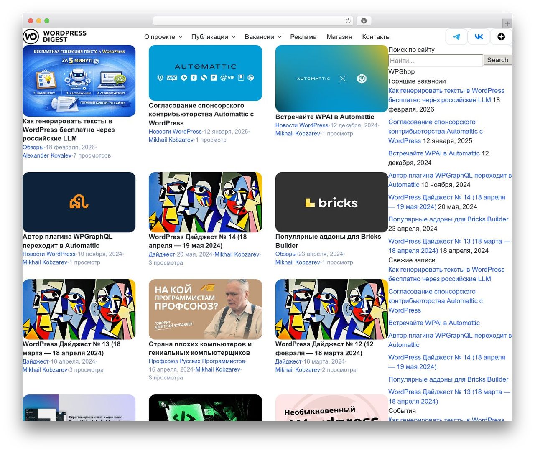535x453 pixels.
Task: Click the 7 просмотров view count
Action: 92,155
